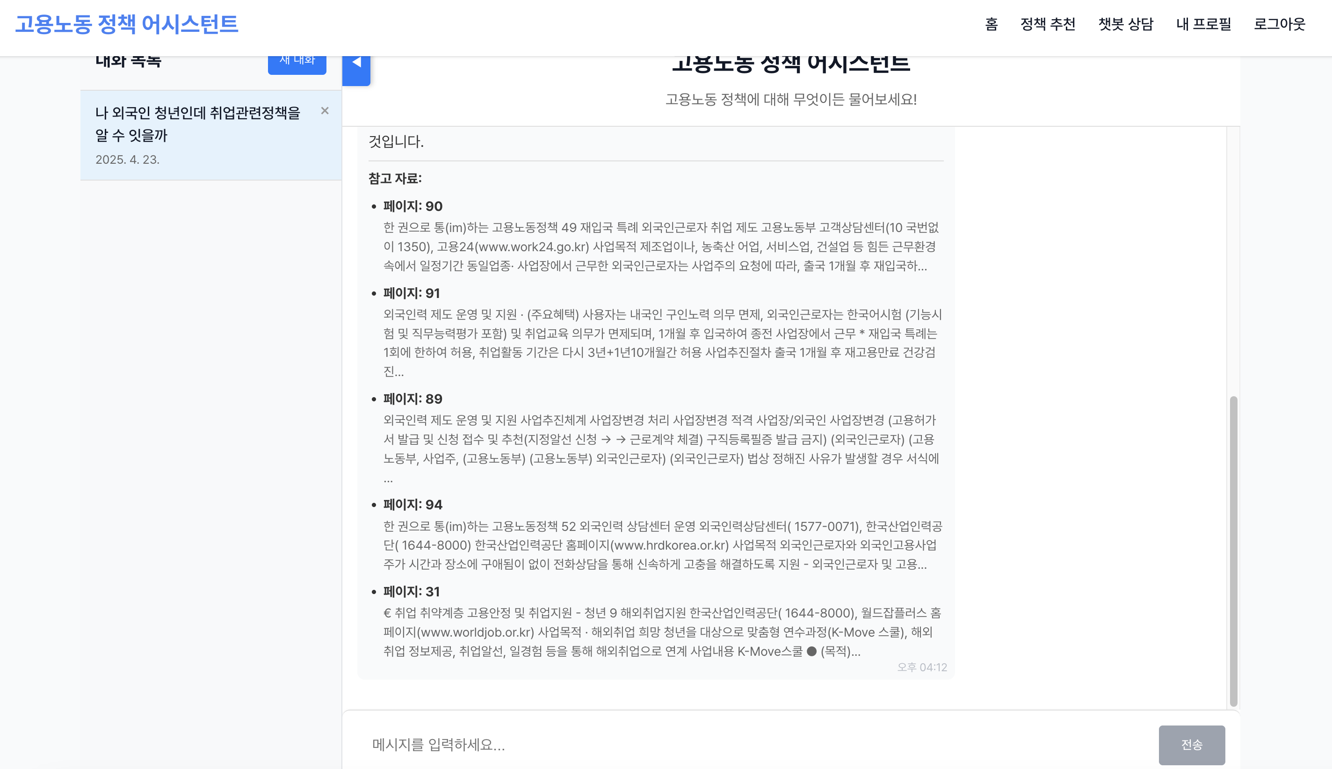Viewport: 1332px width, 769px height.
Task: Click the 페이지: 94 reference heading
Action: [413, 504]
